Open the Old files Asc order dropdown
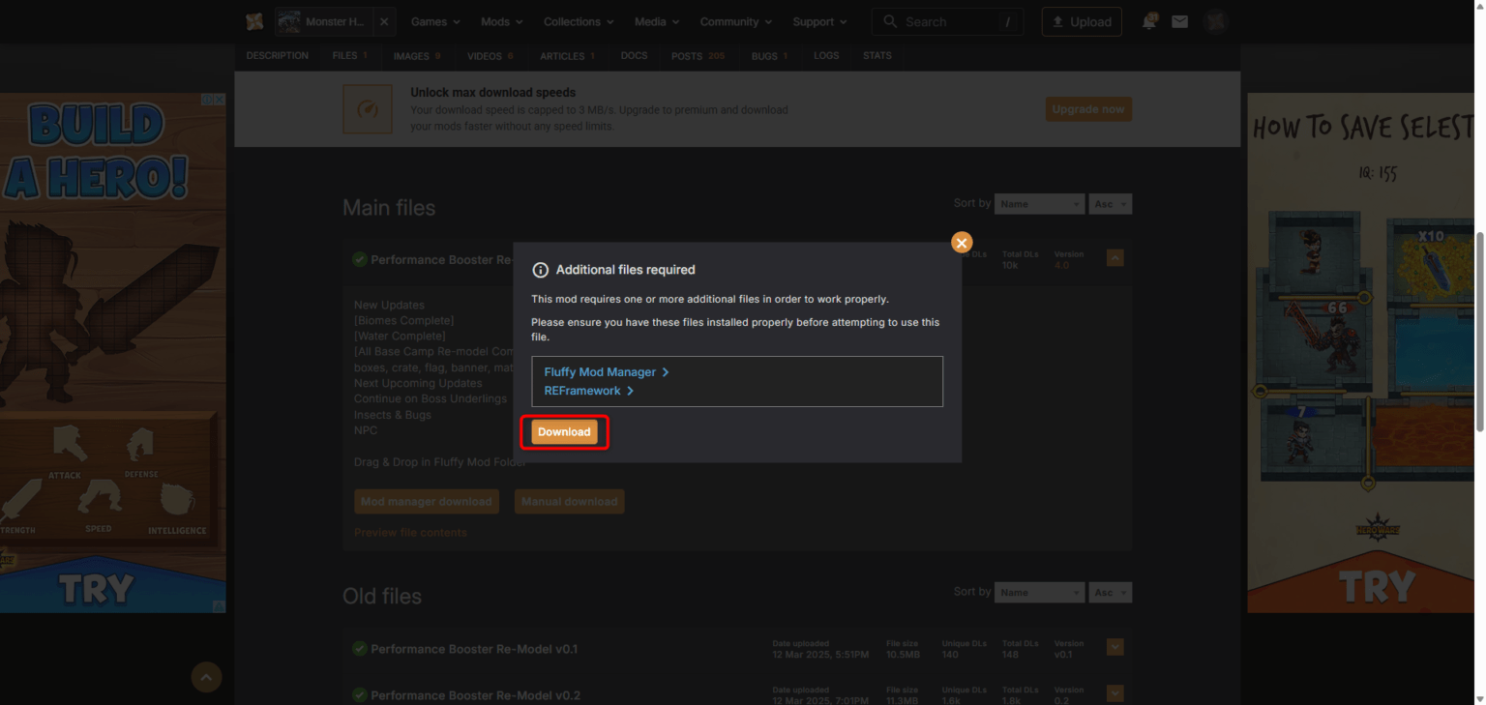 tap(1110, 592)
